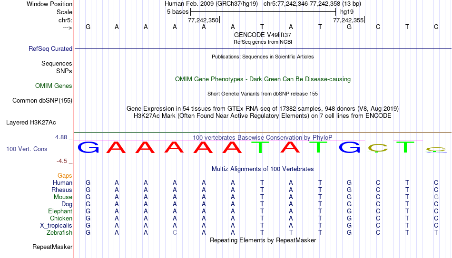The width and height of the screenshot is (452, 258).
Task: Click the Publications: Sequences in Scientific Articles title
Action: click(263, 57)
